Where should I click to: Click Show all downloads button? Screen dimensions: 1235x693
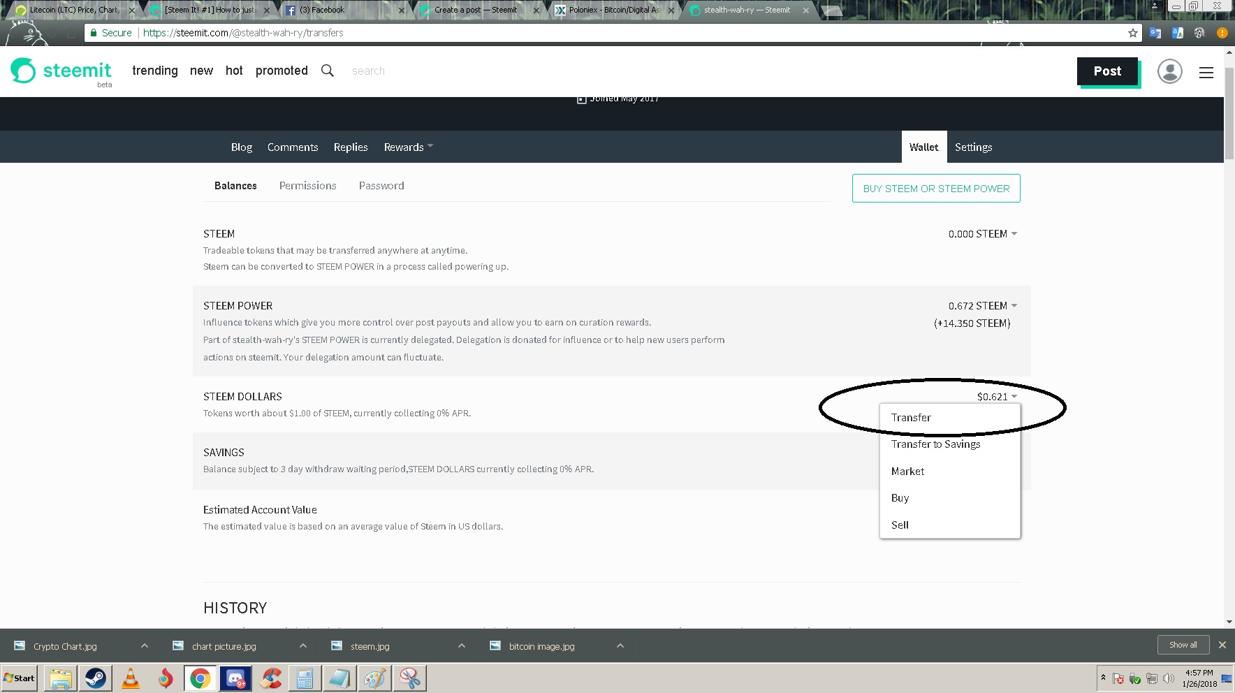1183,645
